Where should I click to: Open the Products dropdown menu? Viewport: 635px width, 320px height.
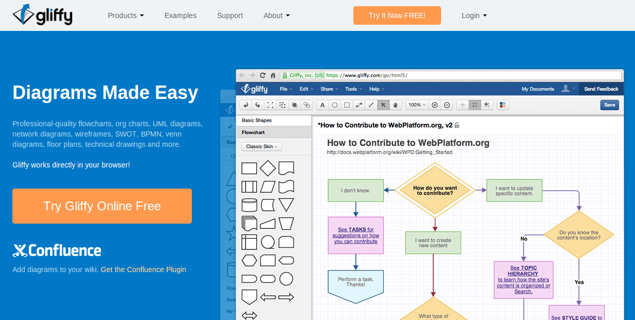point(126,15)
